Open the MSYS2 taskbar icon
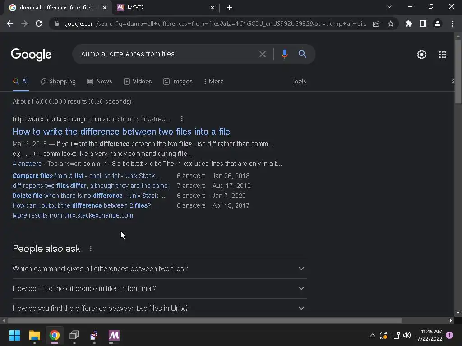The width and height of the screenshot is (462, 346). (x=114, y=335)
